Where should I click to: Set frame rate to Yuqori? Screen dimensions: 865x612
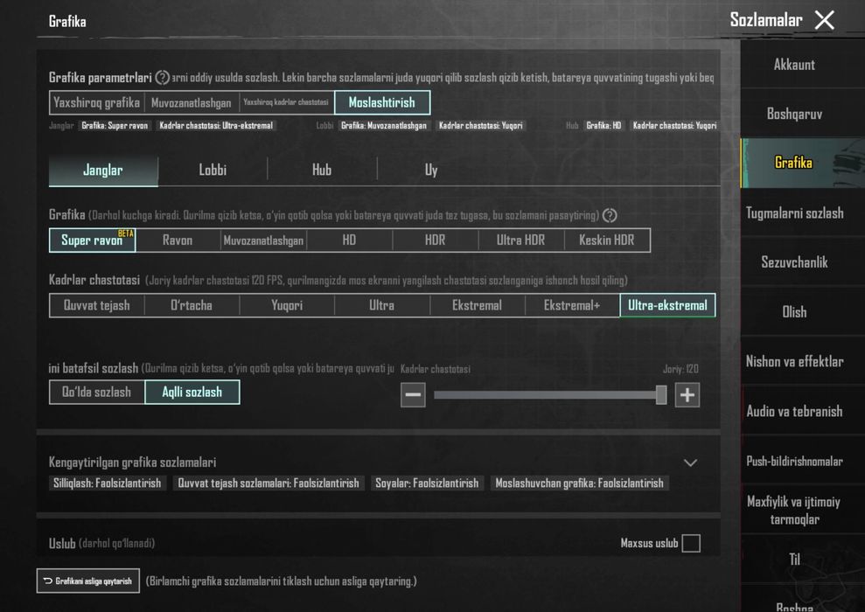click(x=287, y=305)
